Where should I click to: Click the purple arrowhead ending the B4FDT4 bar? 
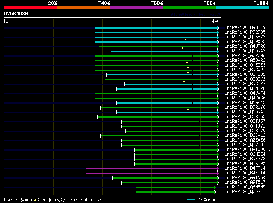point(218,173)
